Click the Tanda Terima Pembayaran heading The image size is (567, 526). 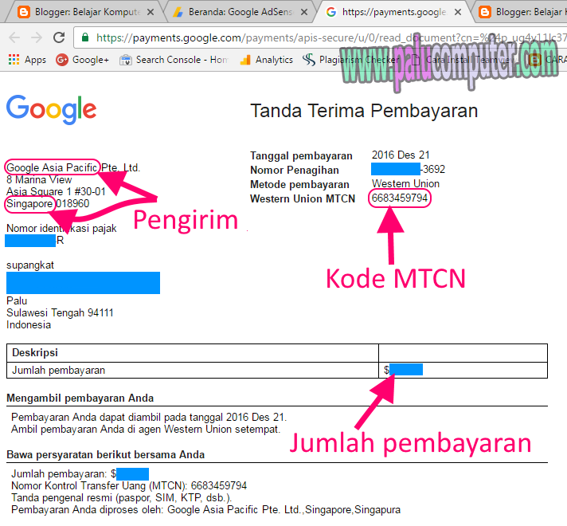[364, 111]
